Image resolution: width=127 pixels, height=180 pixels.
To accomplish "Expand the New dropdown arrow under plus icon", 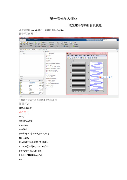I will pos(24,46).
